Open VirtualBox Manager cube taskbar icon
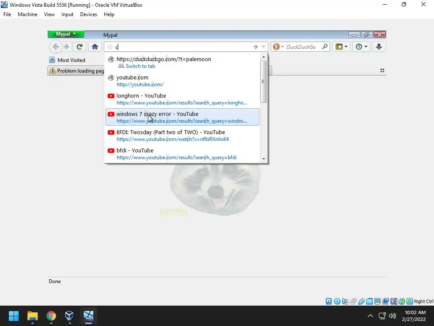Image resolution: width=434 pixels, height=326 pixels. tap(70, 316)
